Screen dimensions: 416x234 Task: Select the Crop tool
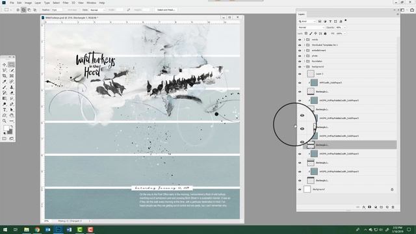[5, 76]
